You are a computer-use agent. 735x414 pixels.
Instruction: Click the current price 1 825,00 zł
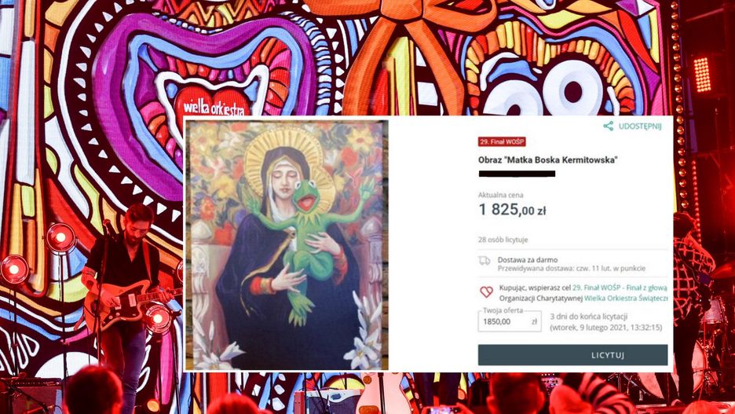pos(512,210)
